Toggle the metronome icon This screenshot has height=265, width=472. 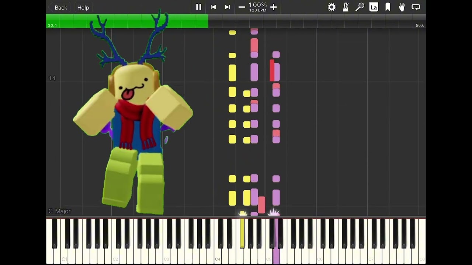pos(346,7)
